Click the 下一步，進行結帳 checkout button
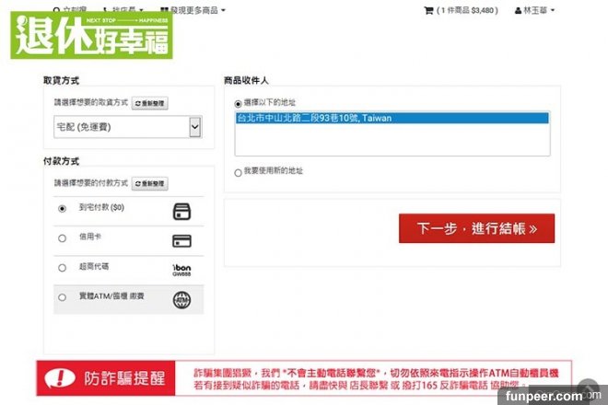Image resolution: width=608 pixels, height=405 pixels. 476,228
